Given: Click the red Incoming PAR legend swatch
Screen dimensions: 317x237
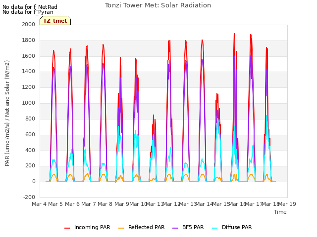Looking at the screenshot, I should click(x=67, y=228).
